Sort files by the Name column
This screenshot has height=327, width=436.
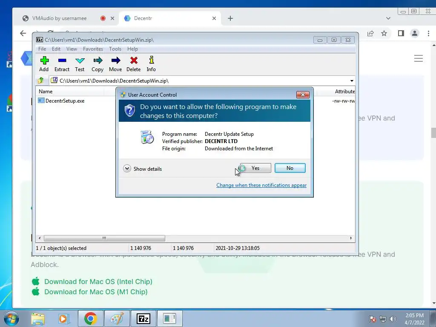tap(69, 92)
